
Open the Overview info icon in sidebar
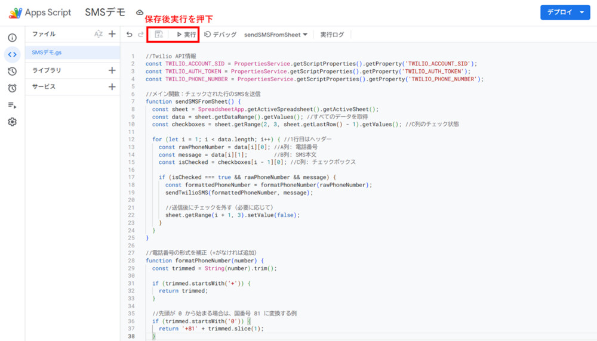click(x=12, y=38)
